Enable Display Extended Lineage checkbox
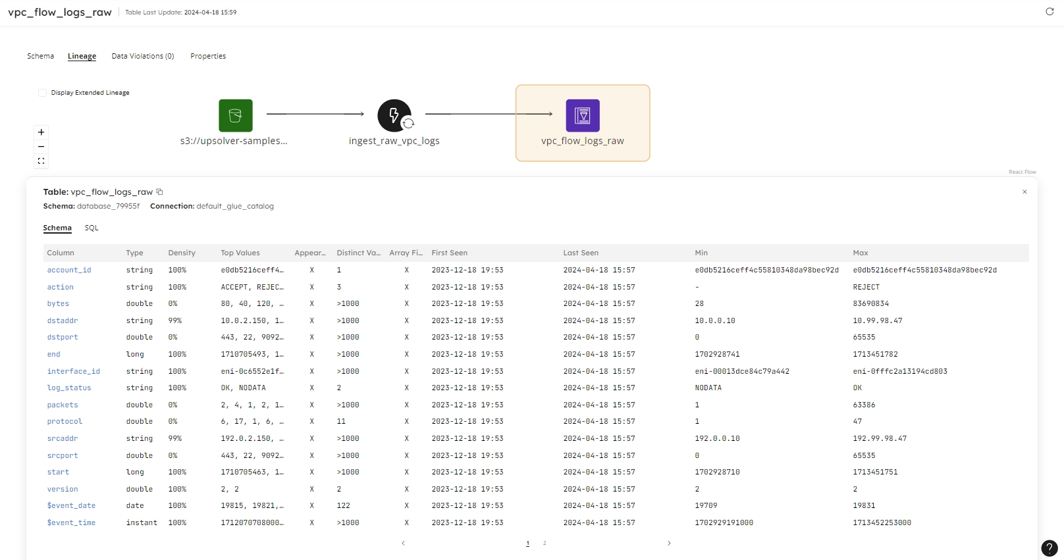The height and width of the screenshot is (560, 1064). point(43,93)
